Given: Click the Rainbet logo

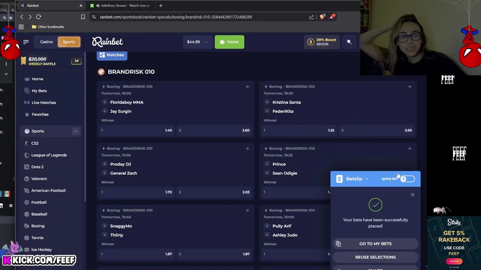Looking at the screenshot, I should tap(107, 42).
